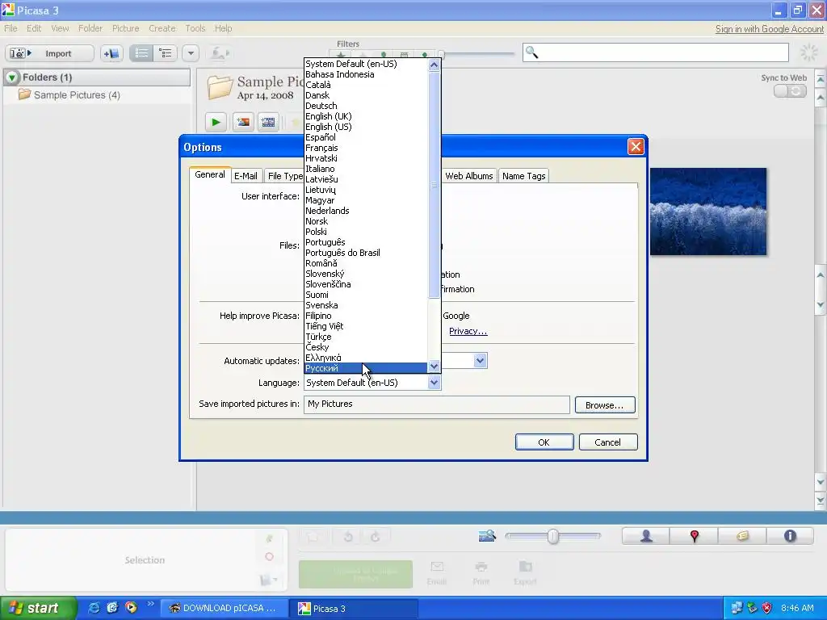Open the File menu

[x=10, y=28]
